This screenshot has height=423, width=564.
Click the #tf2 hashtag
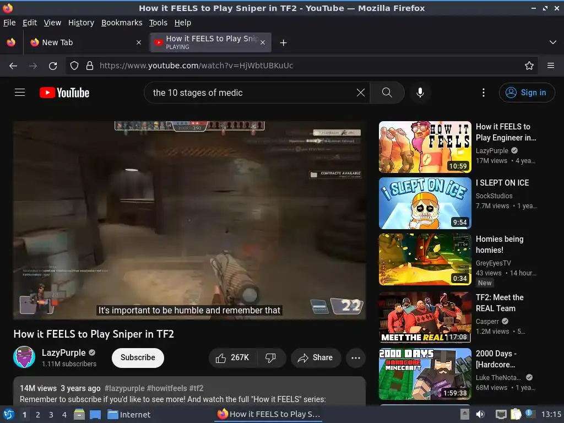(197, 388)
